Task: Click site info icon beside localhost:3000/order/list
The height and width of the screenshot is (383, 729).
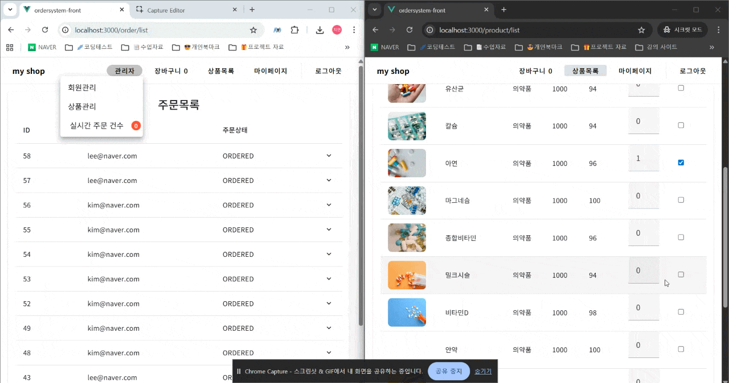Action: point(65,30)
